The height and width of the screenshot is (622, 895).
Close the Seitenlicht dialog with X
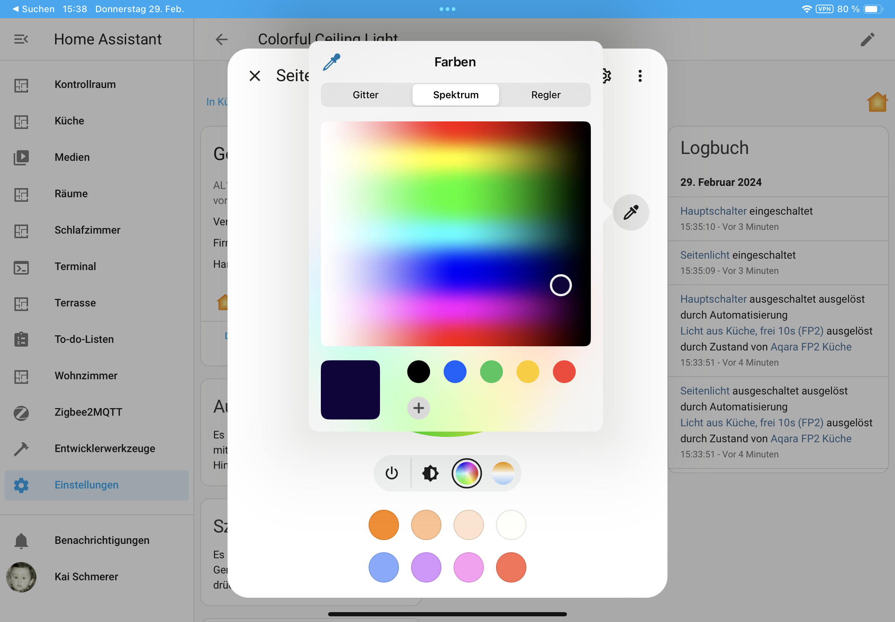(255, 76)
